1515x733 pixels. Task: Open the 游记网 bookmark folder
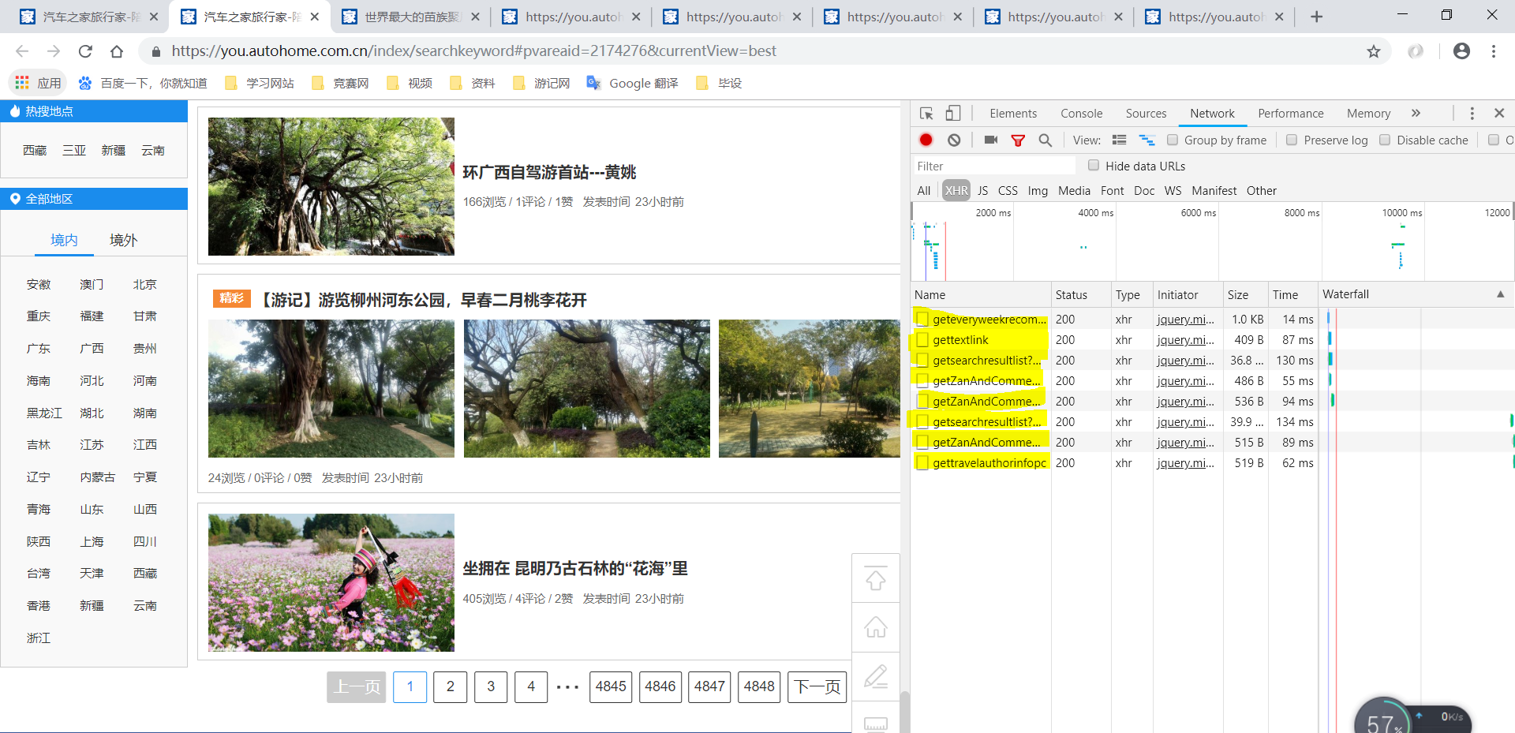541,83
